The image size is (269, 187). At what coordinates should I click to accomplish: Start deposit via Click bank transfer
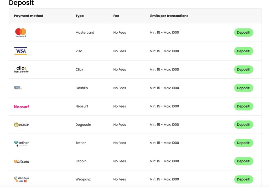[x=244, y=69]
